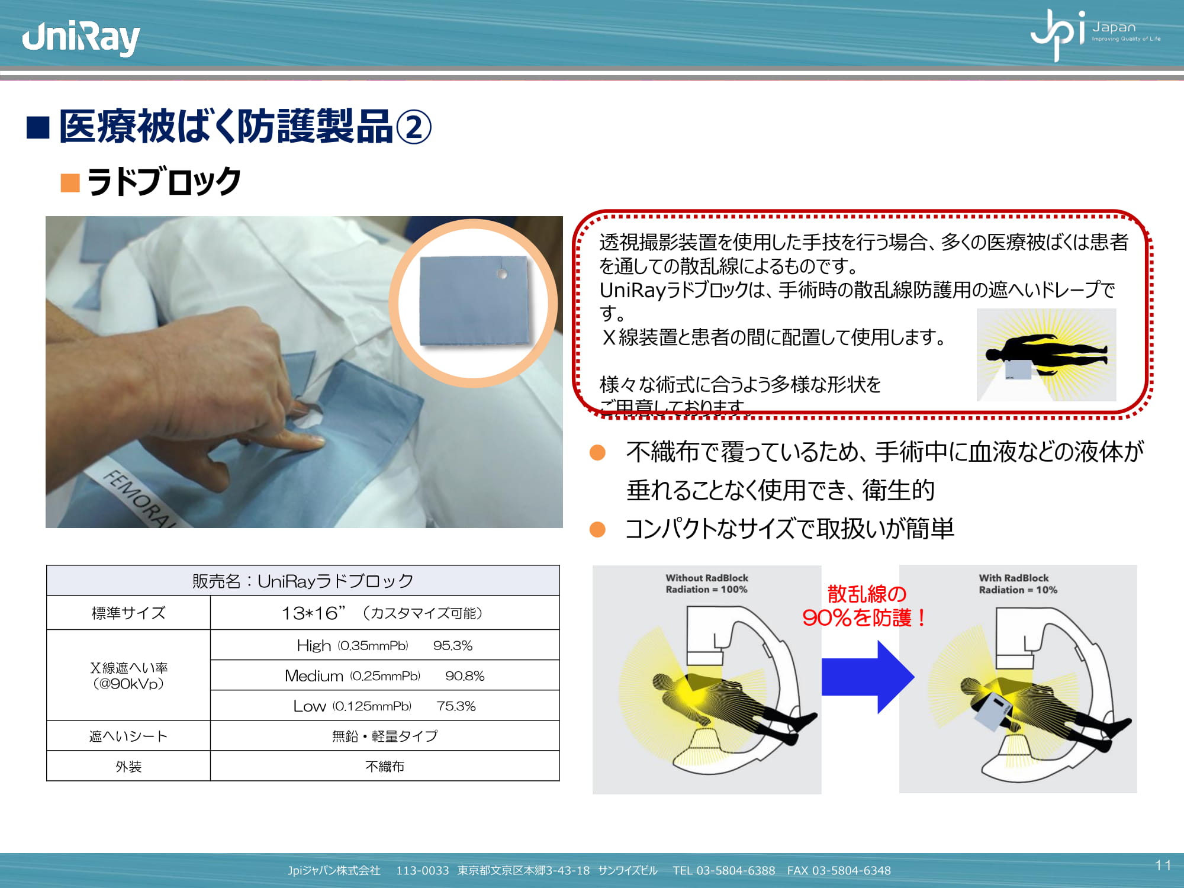Click the Jpi Japan logo
This screenshot has width=1184, height=888.
click(1095, 34)
